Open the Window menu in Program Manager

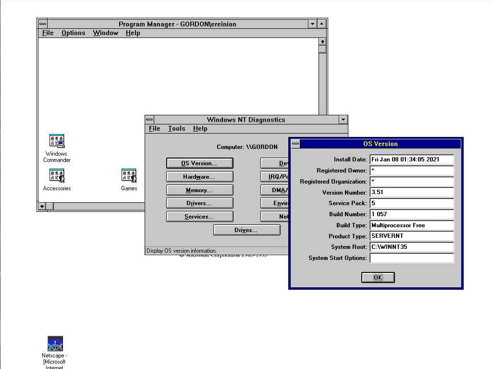point(105,33)
